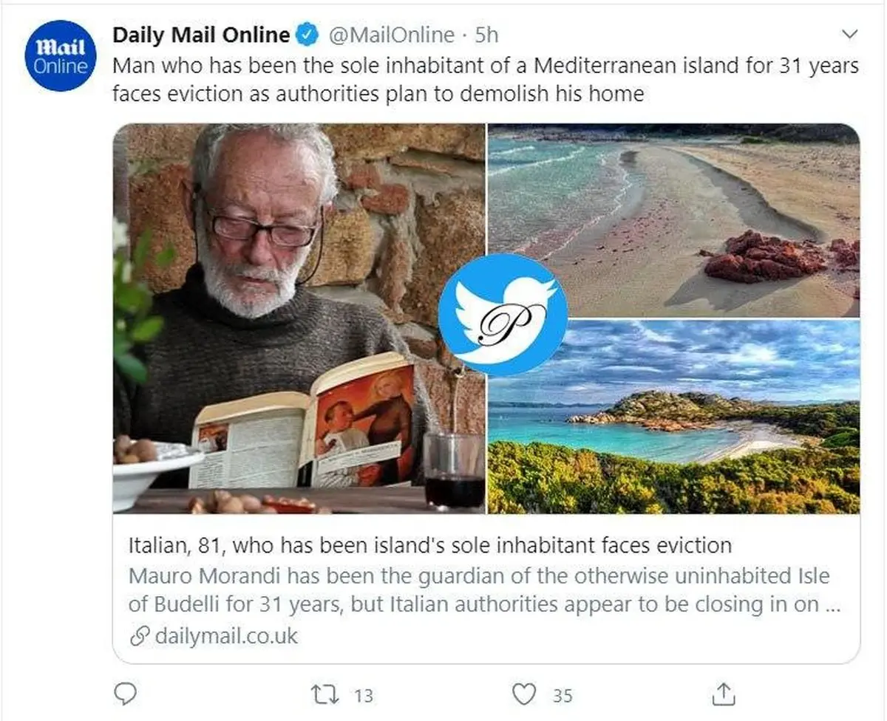887x721 pixels.
Task: Click headline 'Italian, 81, who has been island's sole inhabitant'
Action: click(429, 546)
